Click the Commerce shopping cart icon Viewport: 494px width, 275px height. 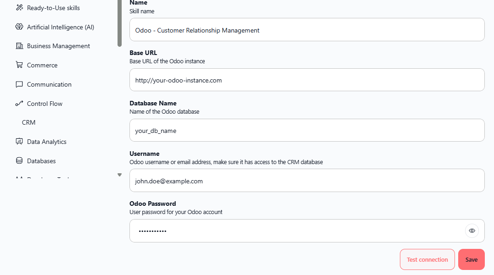point(19,65)
